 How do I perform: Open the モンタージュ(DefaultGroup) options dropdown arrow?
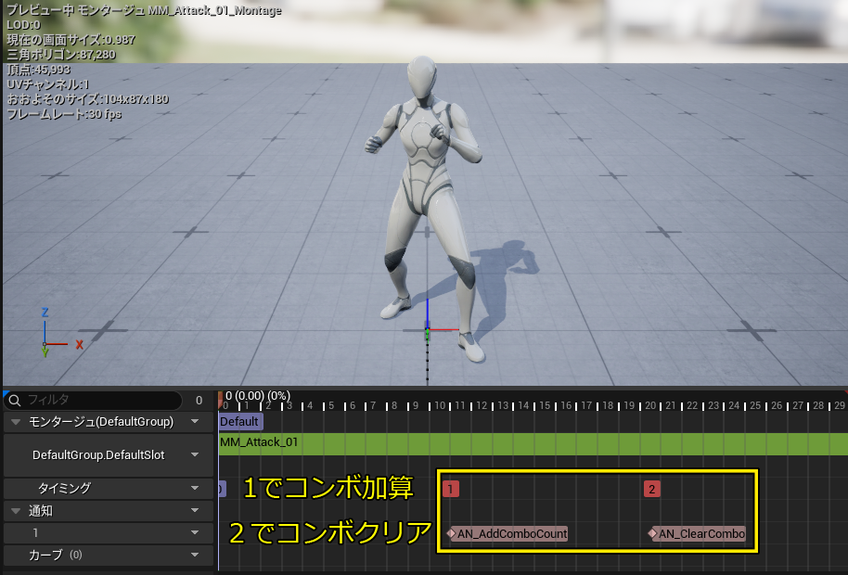(x=195, y=422)
